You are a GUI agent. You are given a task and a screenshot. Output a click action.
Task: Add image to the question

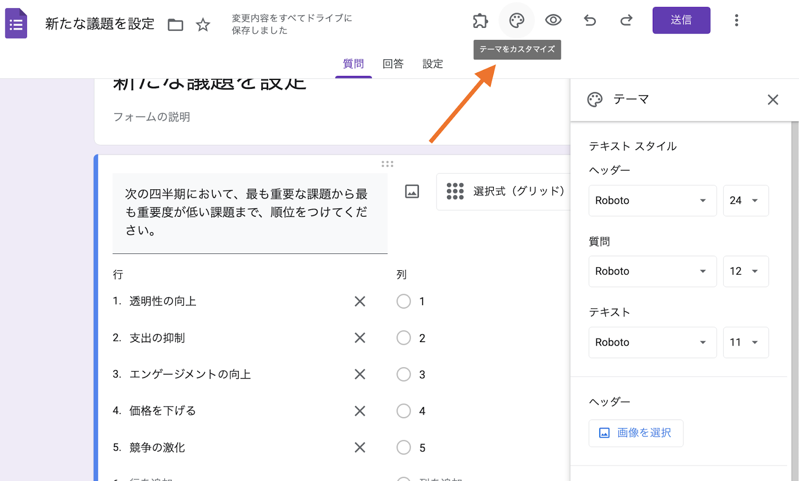pos(412,191)
